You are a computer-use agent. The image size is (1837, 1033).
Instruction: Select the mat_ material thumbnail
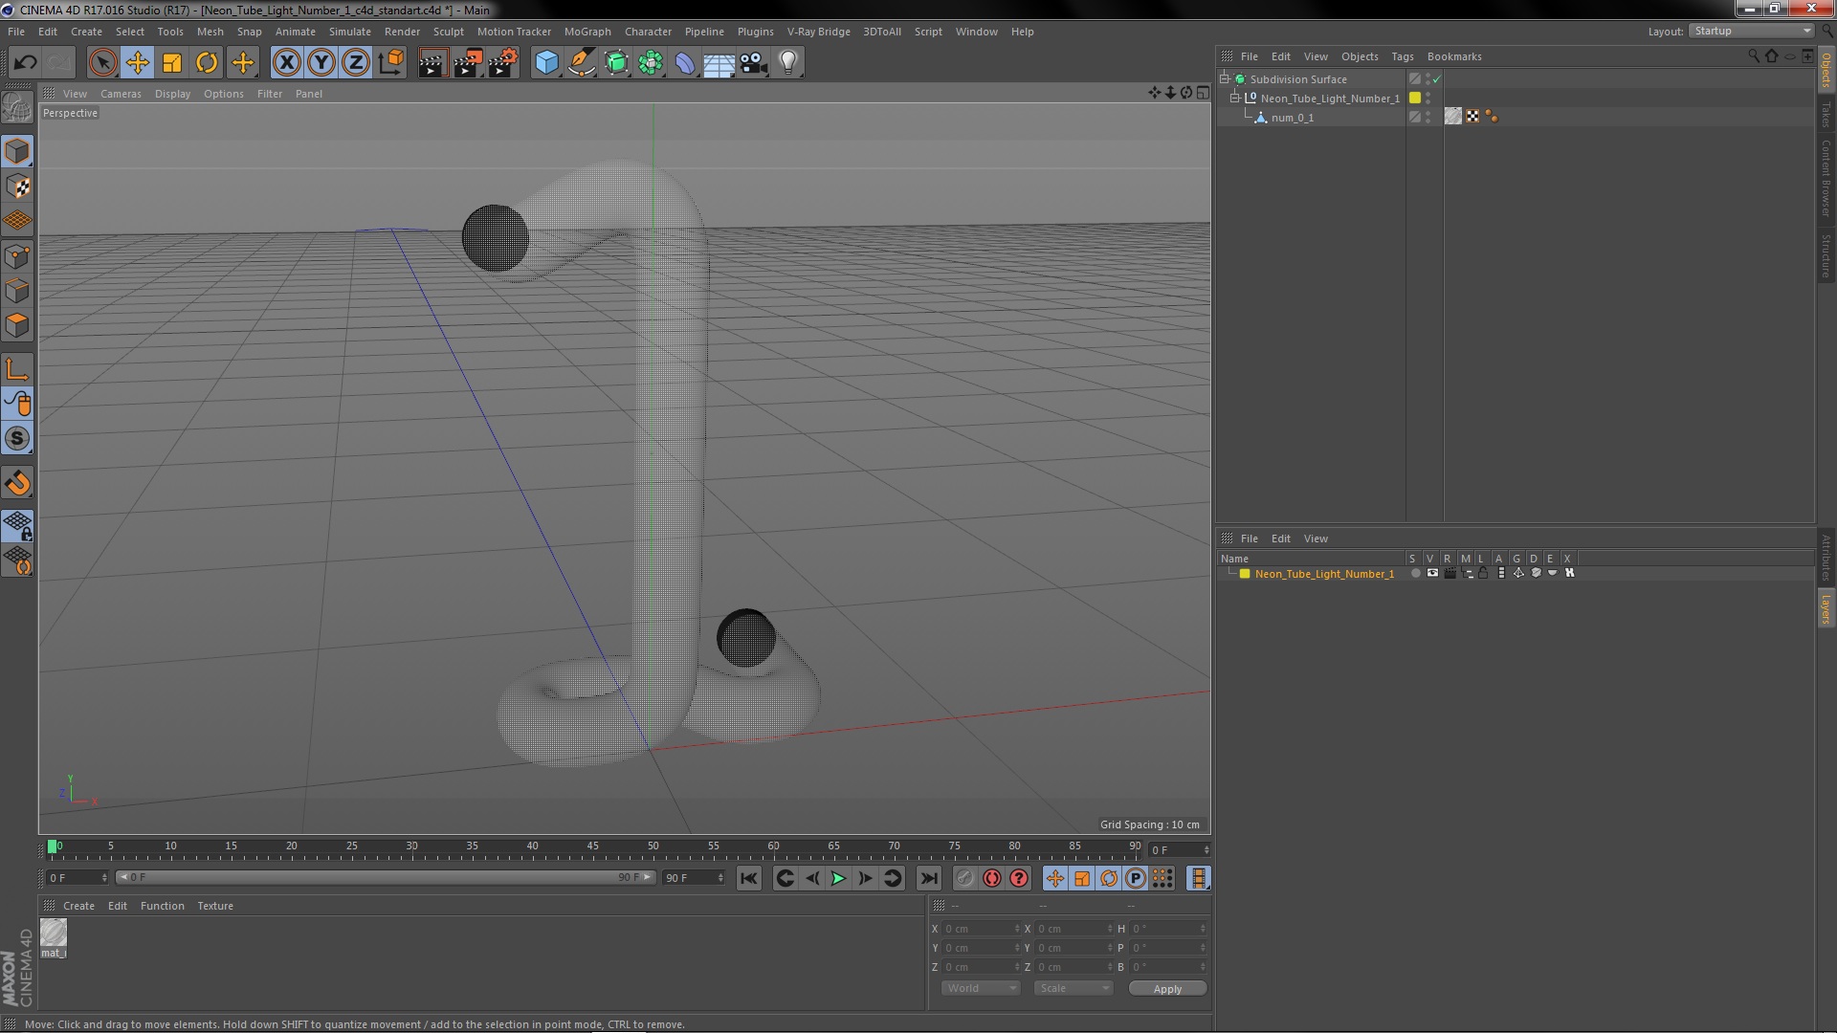point(54,934)
